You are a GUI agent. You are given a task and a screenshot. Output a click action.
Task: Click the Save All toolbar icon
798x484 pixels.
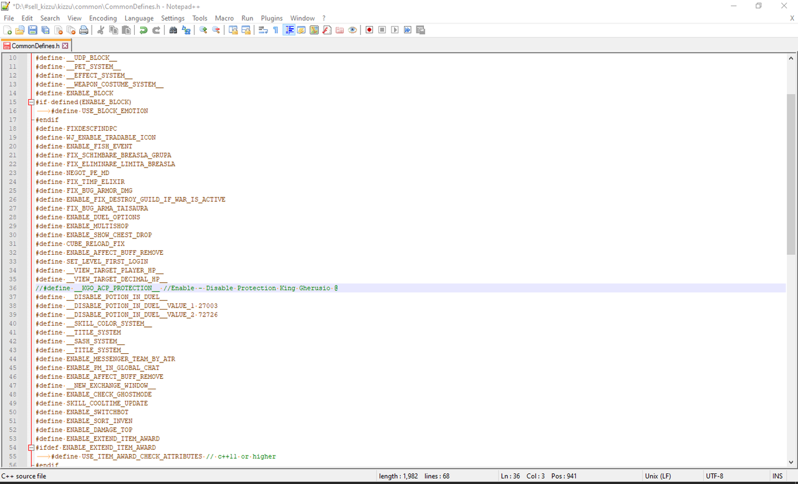(x=46, y=30)
